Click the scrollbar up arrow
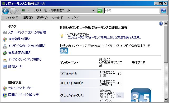This screenshot has height=103, width=169. [x=166, y=23]
